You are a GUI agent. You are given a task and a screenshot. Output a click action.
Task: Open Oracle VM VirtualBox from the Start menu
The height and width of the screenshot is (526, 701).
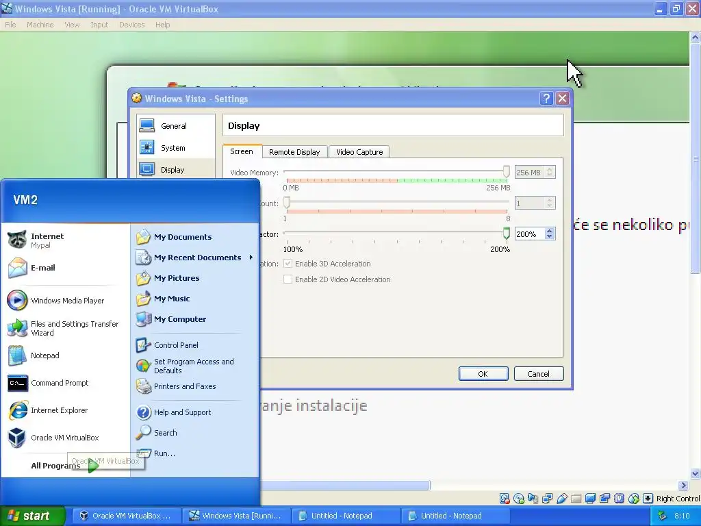[x=65, y=438]
